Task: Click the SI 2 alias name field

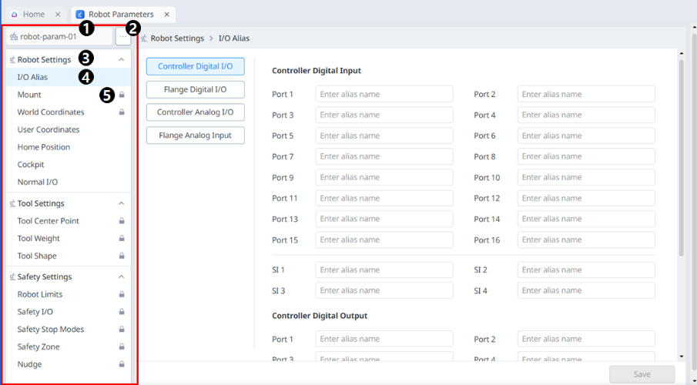Action: point(585,270)
